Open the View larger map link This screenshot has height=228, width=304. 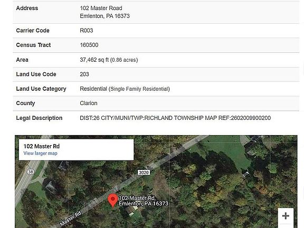[40, 153]
